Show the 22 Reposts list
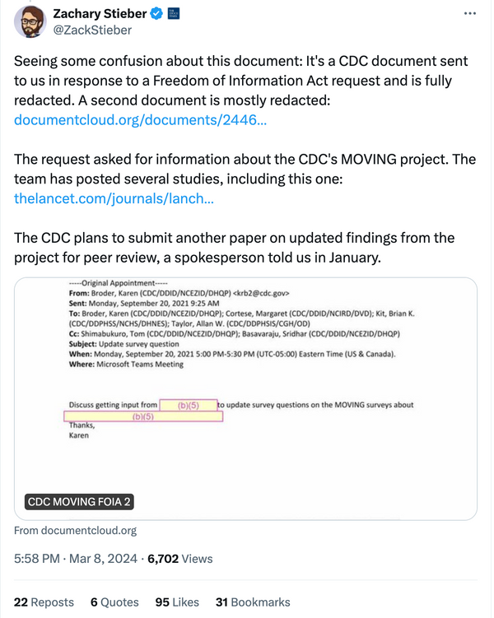 click(x=44, y=602)
